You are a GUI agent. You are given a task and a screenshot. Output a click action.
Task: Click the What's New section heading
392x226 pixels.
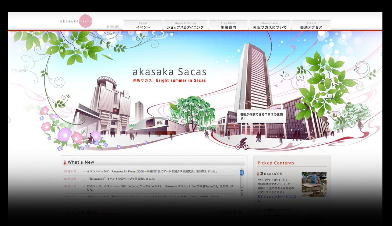tap(81, 162)
